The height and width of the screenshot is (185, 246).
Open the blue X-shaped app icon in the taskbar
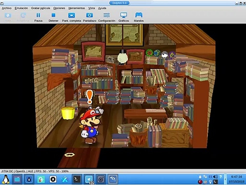click(65, 179)
